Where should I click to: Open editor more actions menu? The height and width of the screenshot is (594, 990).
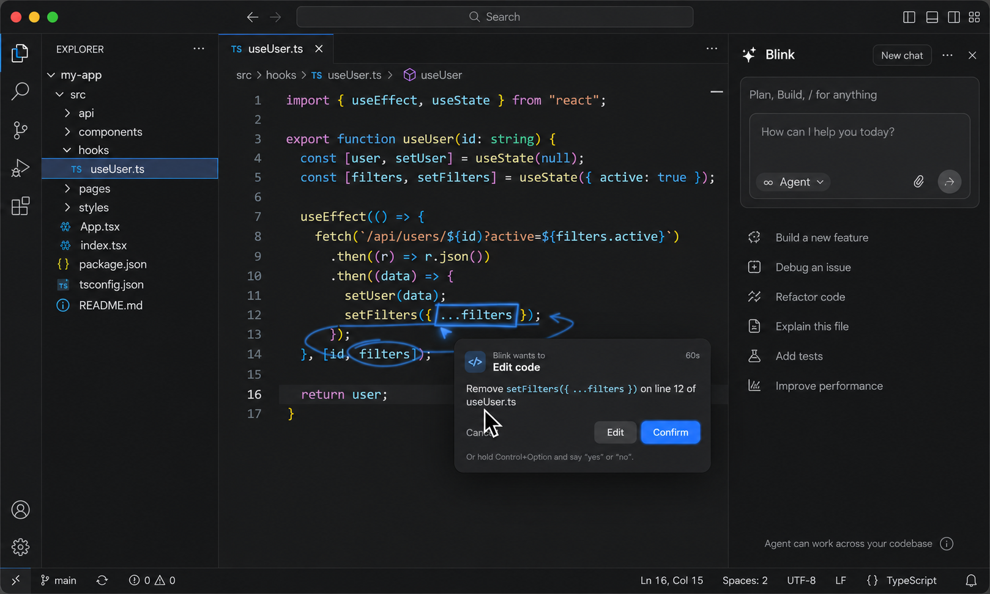point(712,49)
